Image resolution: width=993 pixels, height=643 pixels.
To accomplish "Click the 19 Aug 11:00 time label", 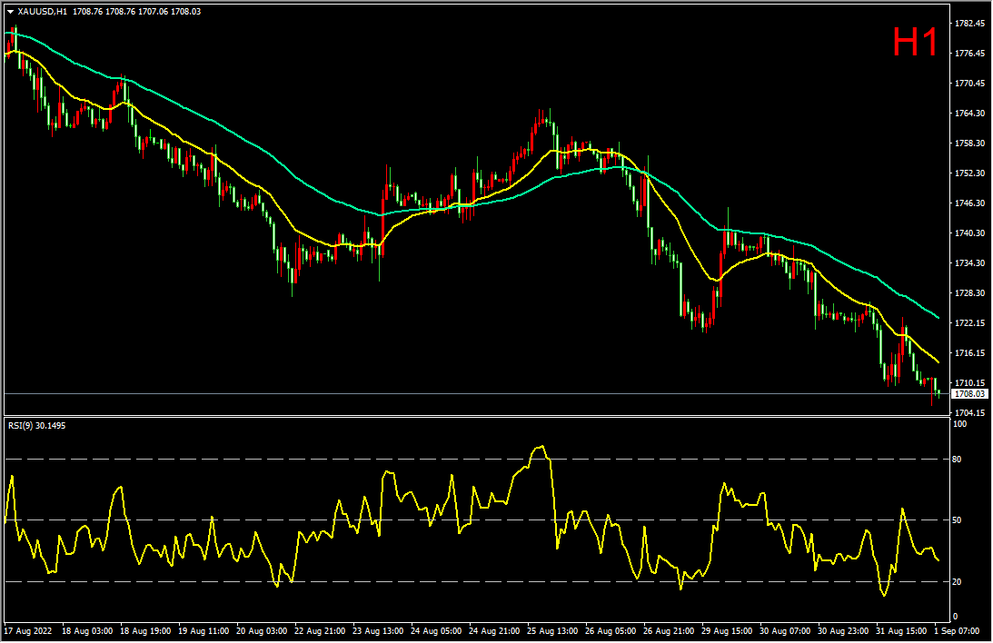I will coord(204,631).
